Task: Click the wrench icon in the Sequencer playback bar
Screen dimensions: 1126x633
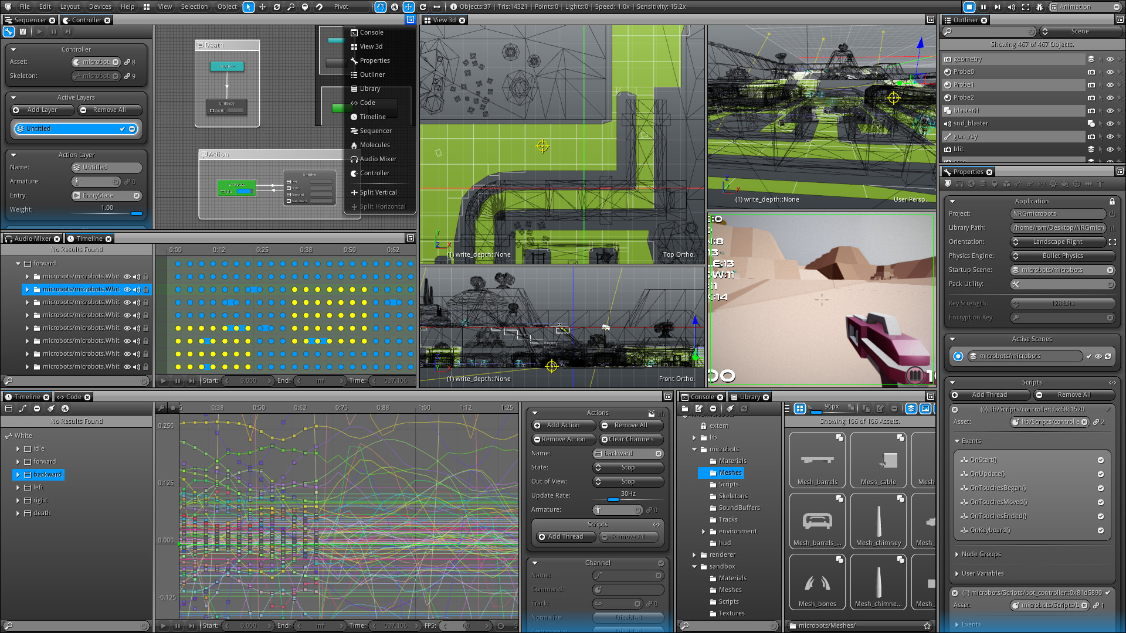Action: click(8, 32)
